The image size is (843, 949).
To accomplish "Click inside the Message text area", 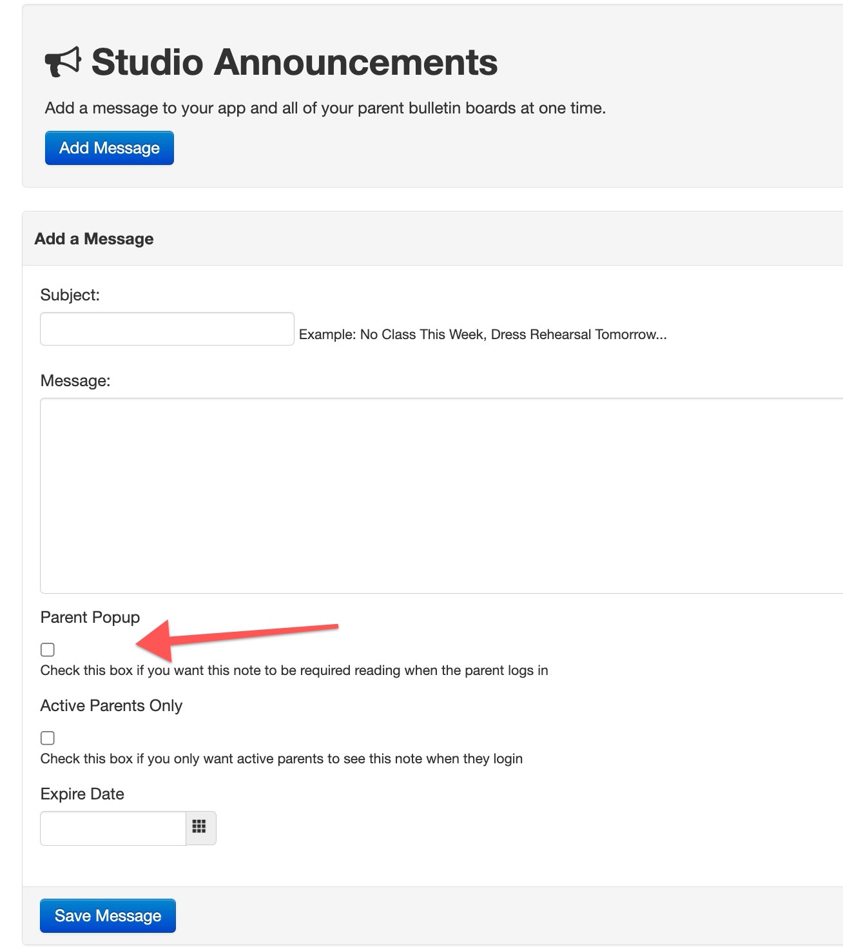I will 441,496.
